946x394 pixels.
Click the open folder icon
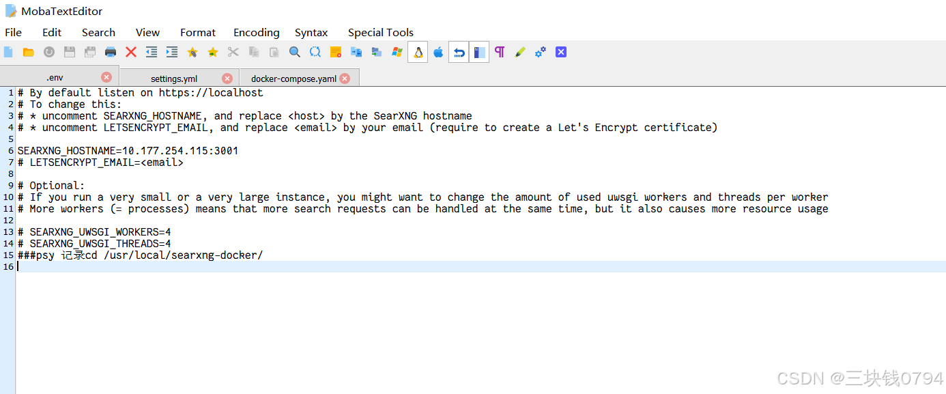click(29, 52)
